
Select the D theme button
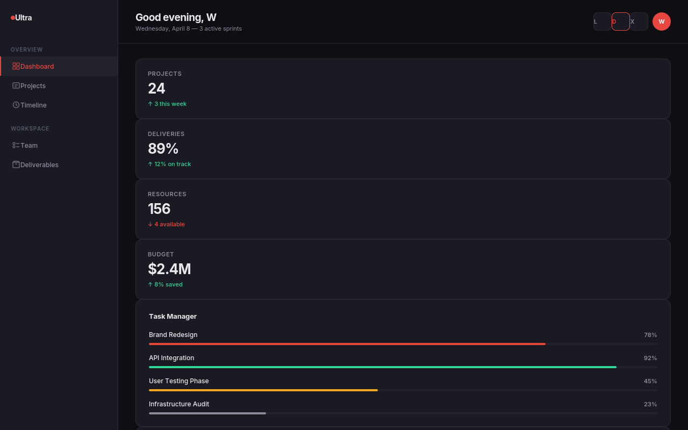621,21
